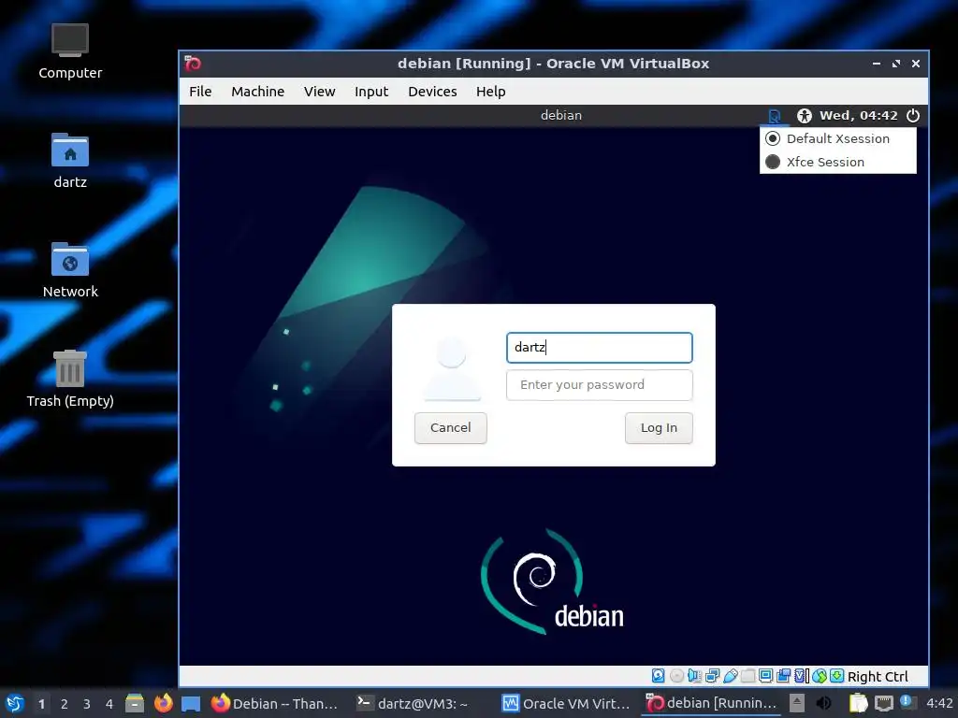This screenshot has width=958, height=718.
Task: Click the audio status bar icon
Action: coord(695,676)
